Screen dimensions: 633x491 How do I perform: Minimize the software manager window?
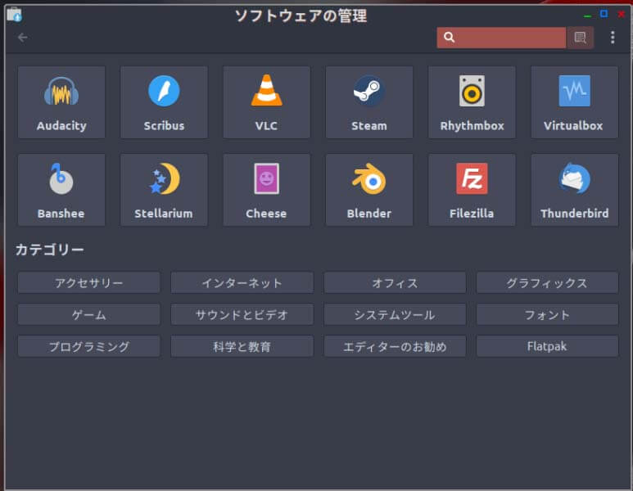tap(587, 16)
